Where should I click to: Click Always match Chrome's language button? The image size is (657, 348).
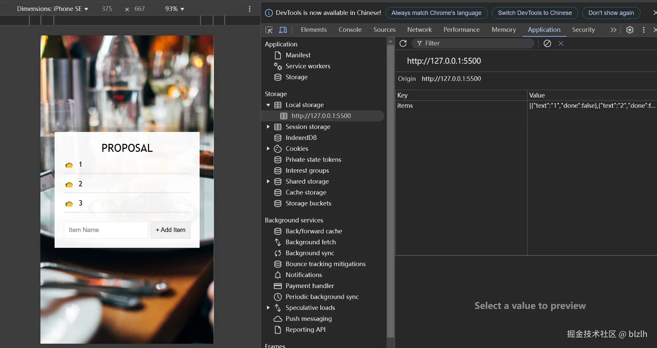point(436,13)
